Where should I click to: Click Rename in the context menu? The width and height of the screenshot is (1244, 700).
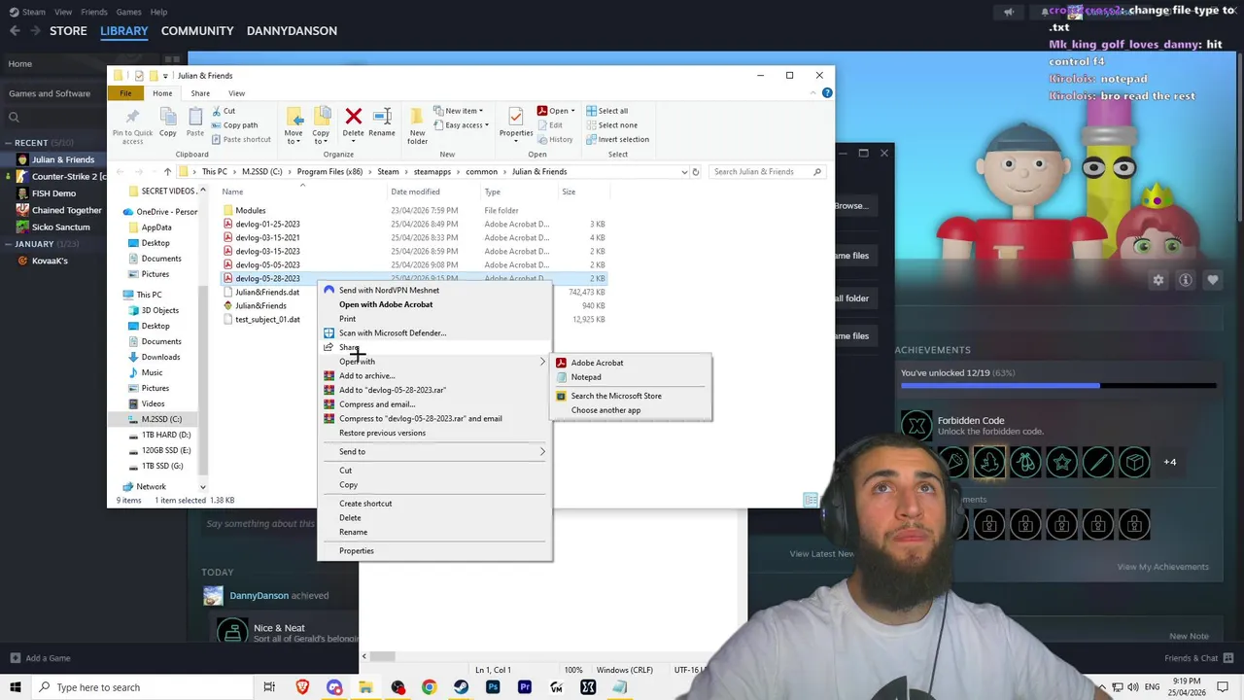coord(353,532)
